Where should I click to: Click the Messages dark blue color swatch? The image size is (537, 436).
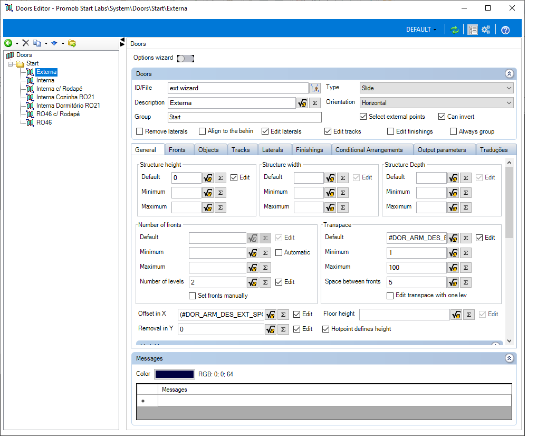(175, 374)
